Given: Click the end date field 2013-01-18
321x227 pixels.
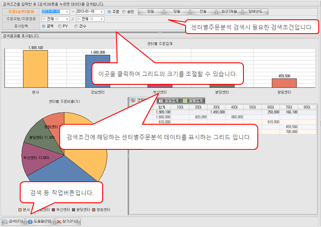Looking at the screenshot, I should 88,12.
